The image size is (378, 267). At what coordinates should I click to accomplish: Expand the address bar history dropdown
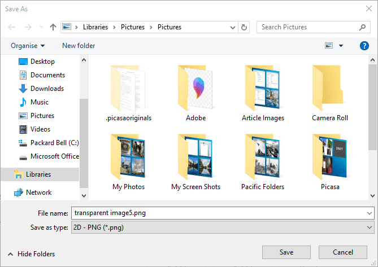coord(233,27)
